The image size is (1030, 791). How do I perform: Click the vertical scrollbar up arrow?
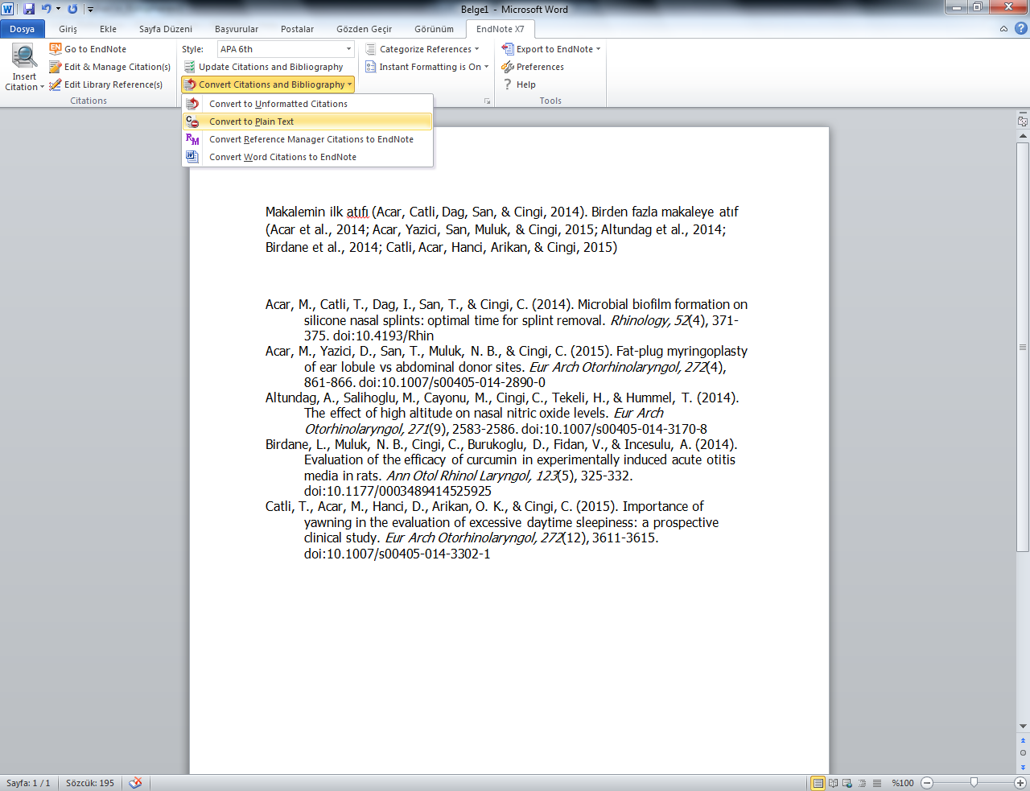point(1023,135)
